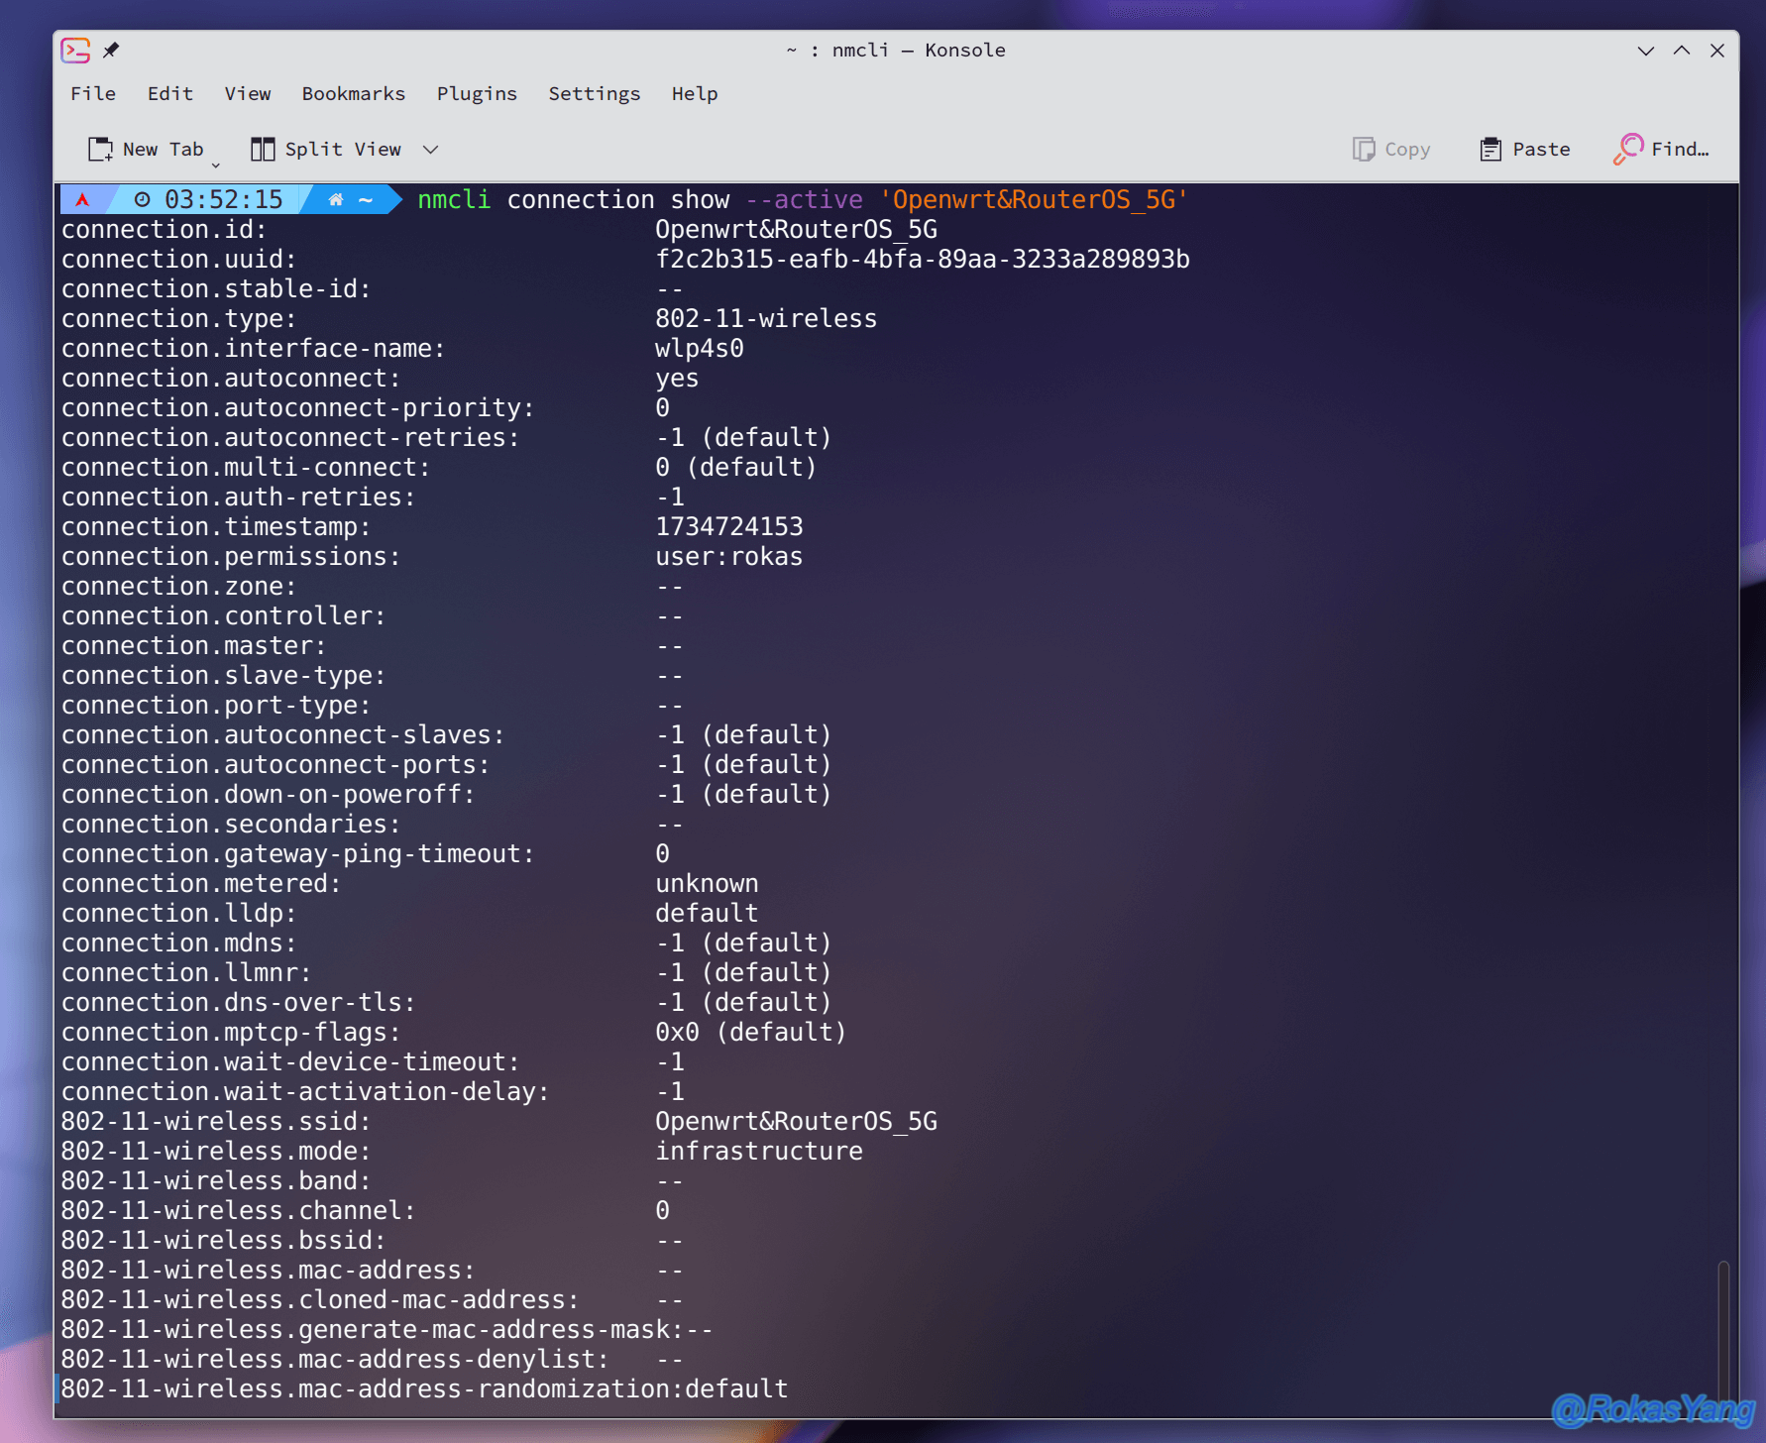This screenshot has width=1766, height=1443.
Task: Click the Konsole app icon in title bar
Action: pos(75,51)
